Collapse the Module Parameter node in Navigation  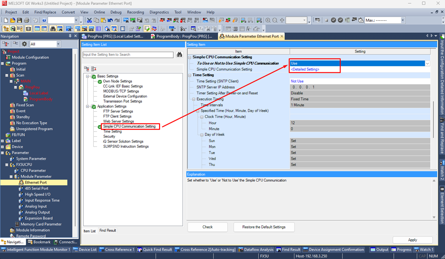11,177
